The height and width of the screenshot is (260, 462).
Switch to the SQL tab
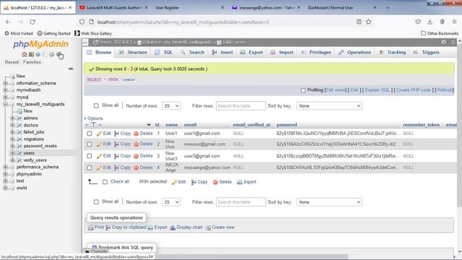tap(164, 53)
